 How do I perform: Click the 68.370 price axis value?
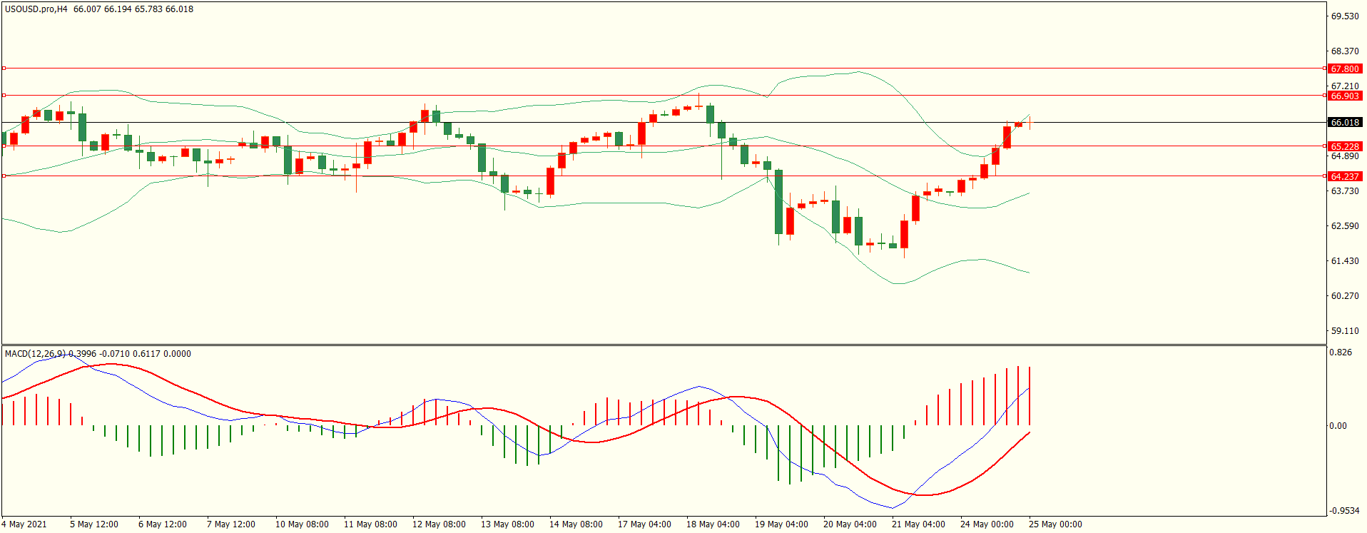(1345, 51)
